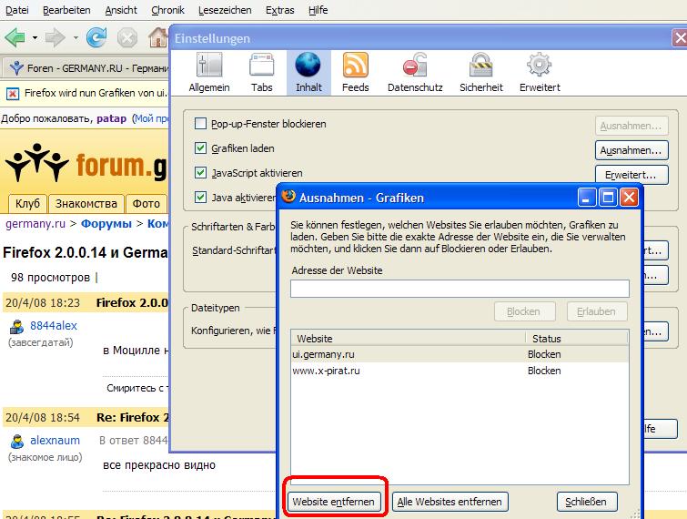Go to Home page via house icon
Image resolution: width=687 pixels, height=519 pixels.
[158, 37]
